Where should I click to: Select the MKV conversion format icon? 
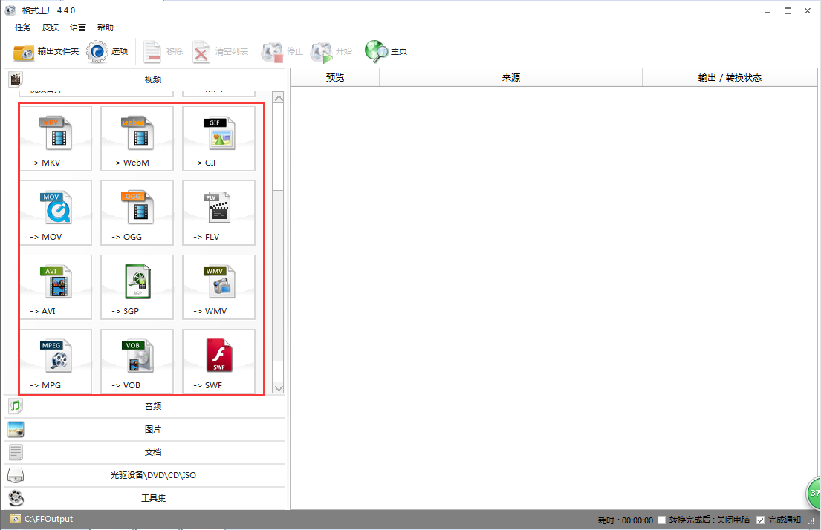(x=55, y=139)
